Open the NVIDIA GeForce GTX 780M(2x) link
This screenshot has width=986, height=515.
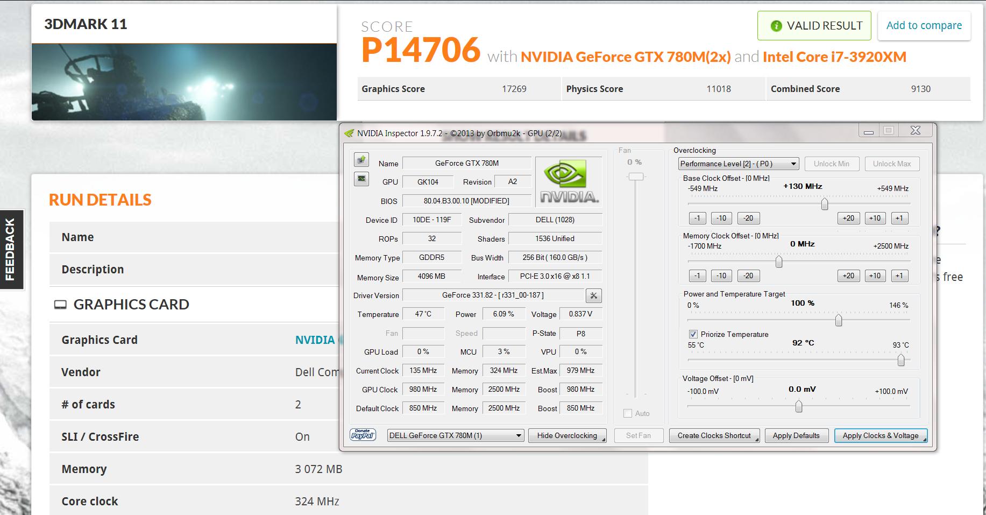point(626,57)
